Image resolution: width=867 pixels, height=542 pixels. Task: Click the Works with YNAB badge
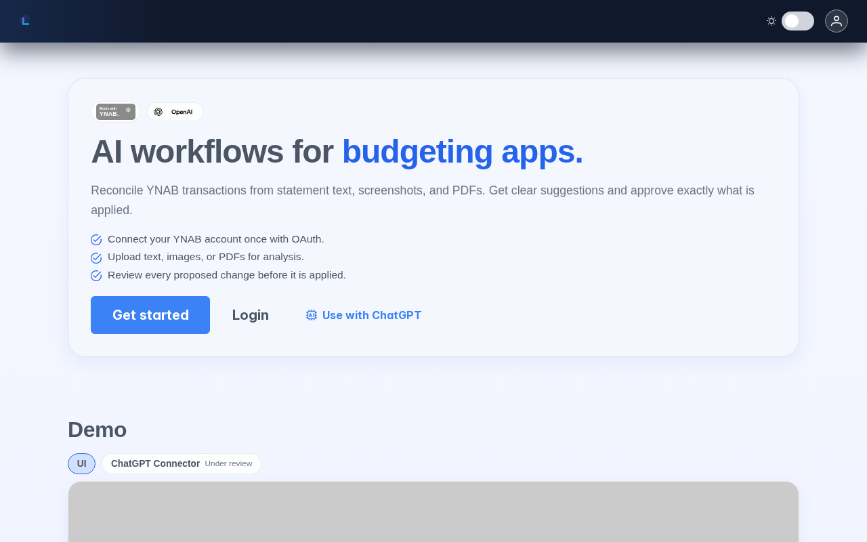click(115, 112)
